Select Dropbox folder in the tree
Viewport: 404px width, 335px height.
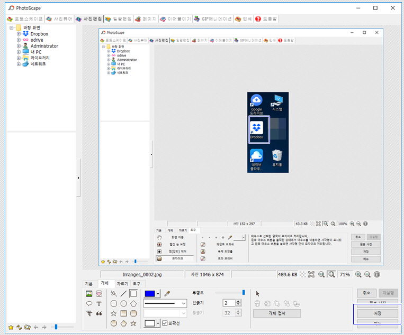tap(39, 34)
